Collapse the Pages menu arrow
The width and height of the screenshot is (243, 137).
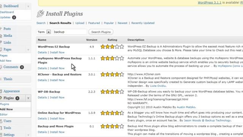click(x=28, y=50)
